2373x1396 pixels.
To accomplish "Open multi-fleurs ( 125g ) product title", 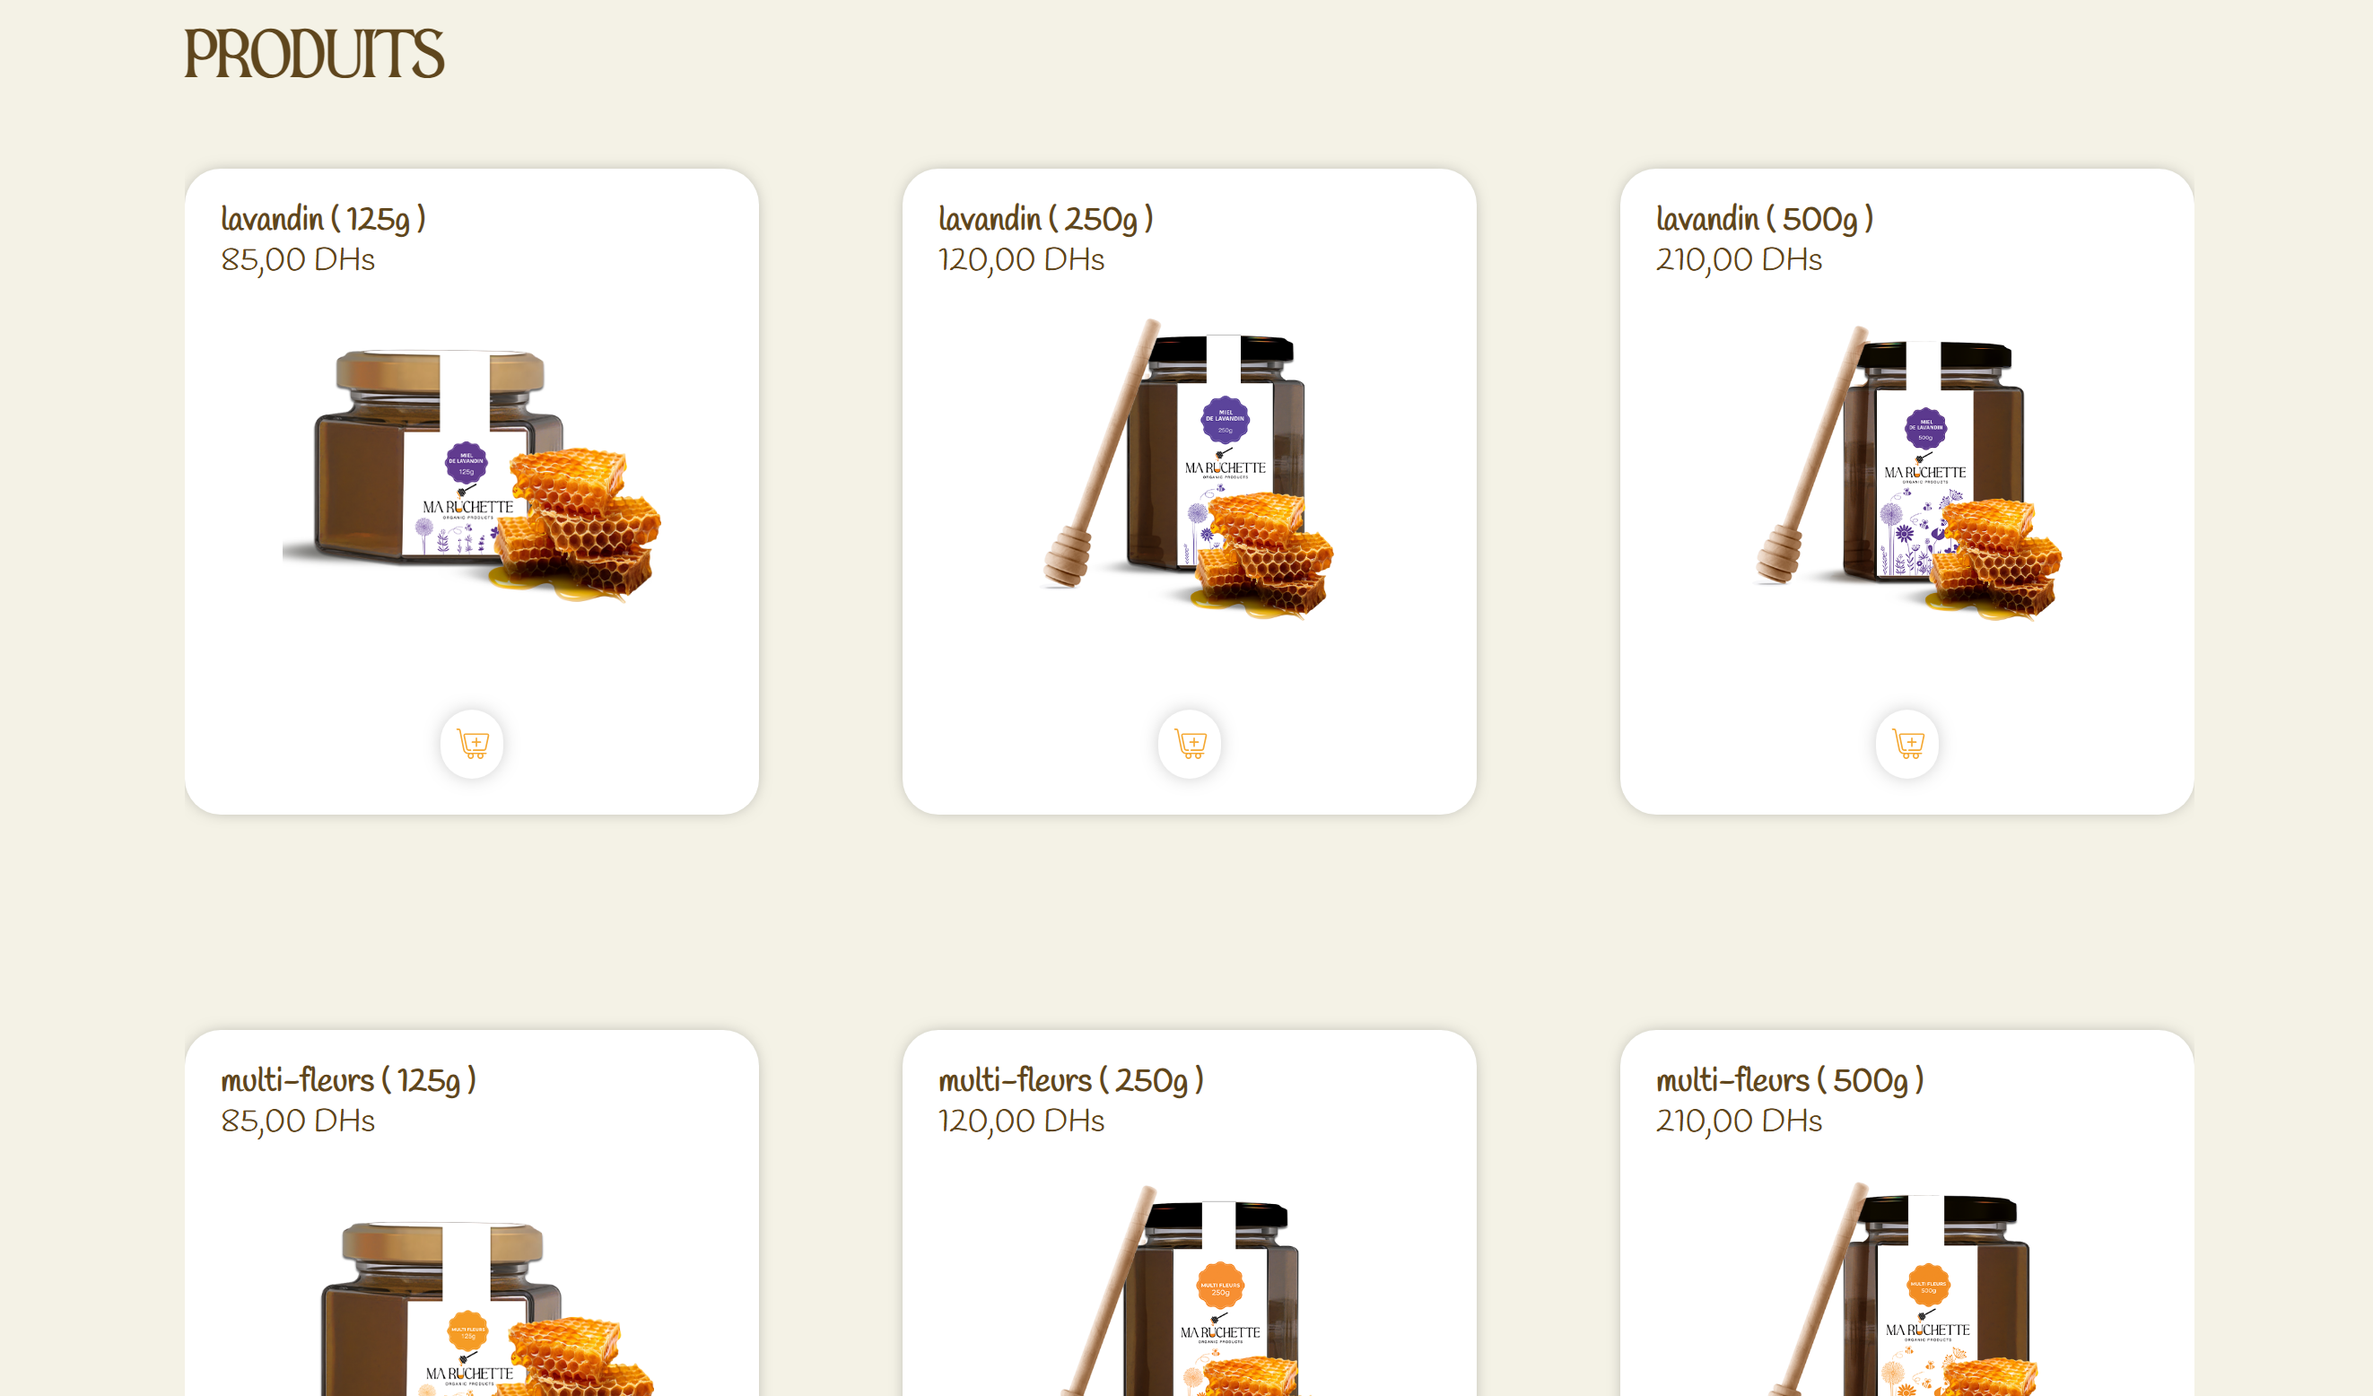I will coord(348,1079).
